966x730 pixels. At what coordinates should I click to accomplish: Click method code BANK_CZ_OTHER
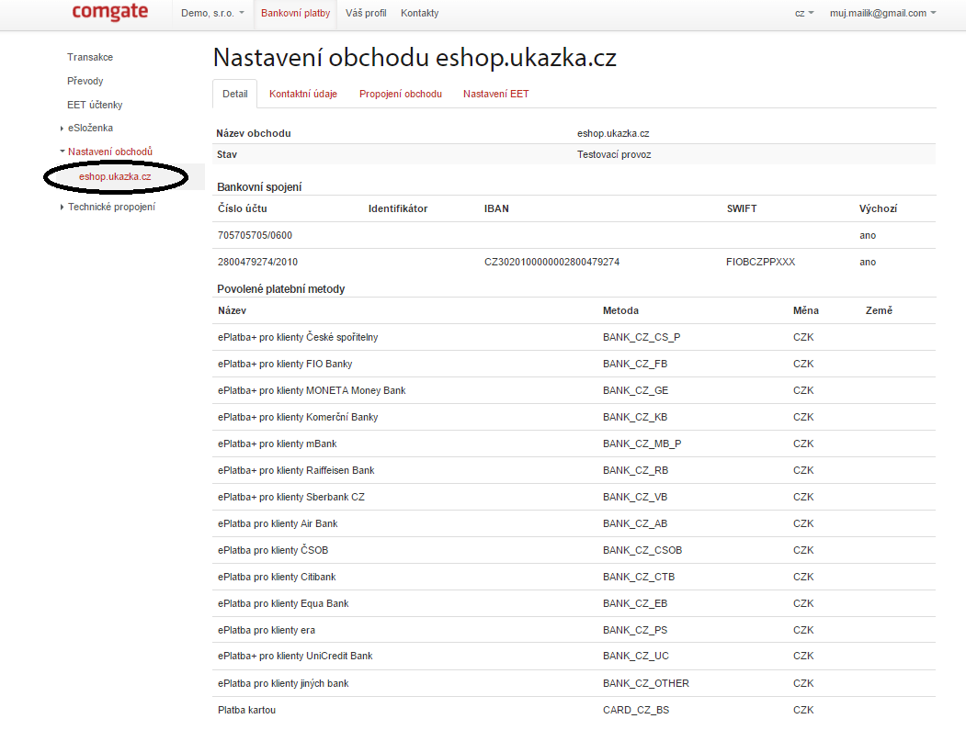(645, 684)
